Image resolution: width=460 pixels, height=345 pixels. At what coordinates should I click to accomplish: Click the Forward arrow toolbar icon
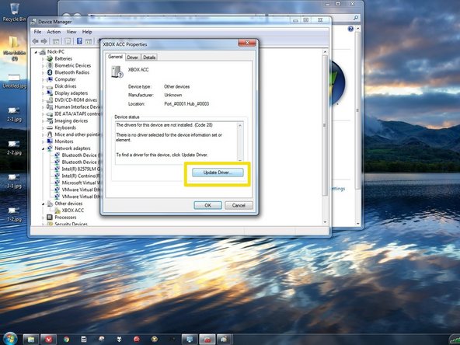44,41
